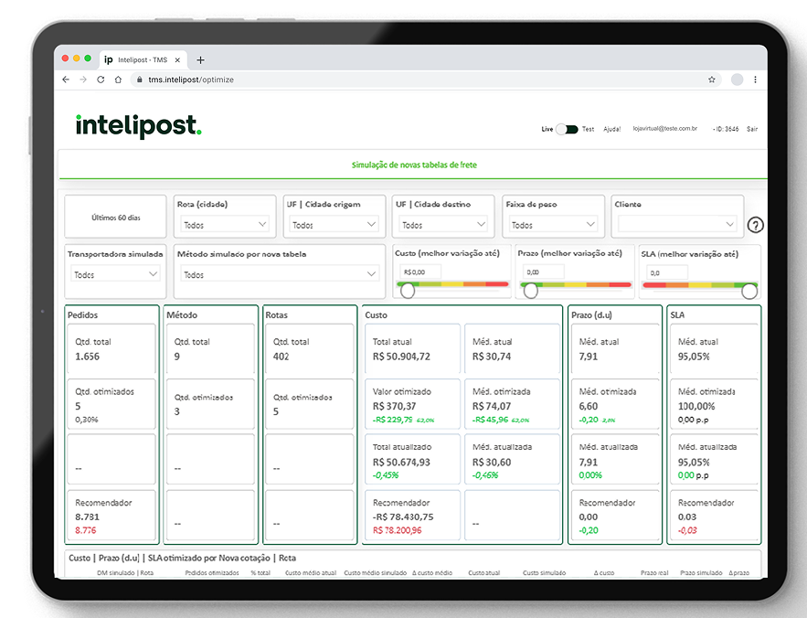Viewport: 807px width, 618px height.
Task: Click Total atualizado R$ 50.674,93
Action: coord(401,462)
